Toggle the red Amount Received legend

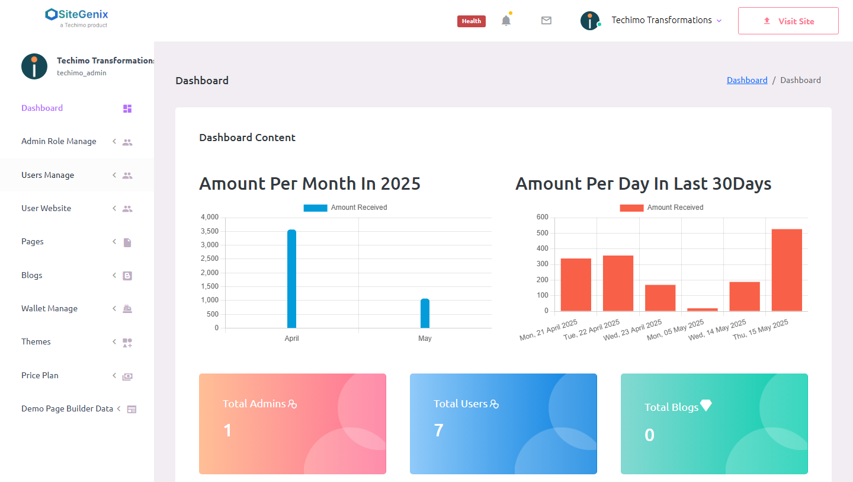631,208
